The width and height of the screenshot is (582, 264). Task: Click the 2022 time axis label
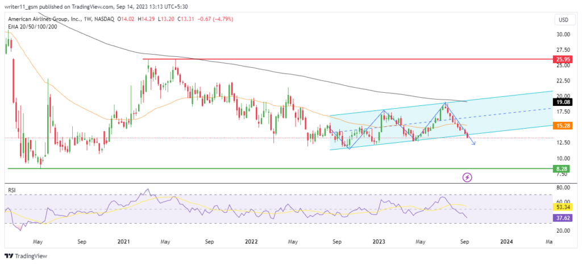click(251, 242)
